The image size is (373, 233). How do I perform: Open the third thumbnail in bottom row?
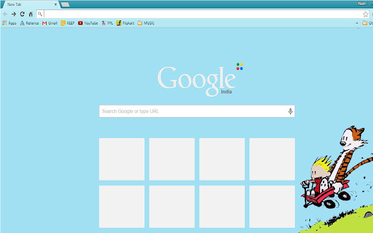[x=222, y=207]
